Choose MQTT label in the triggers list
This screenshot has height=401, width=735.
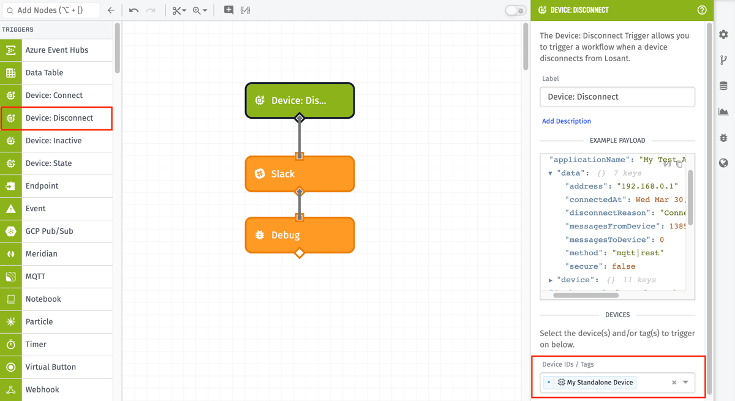(36, 277)
